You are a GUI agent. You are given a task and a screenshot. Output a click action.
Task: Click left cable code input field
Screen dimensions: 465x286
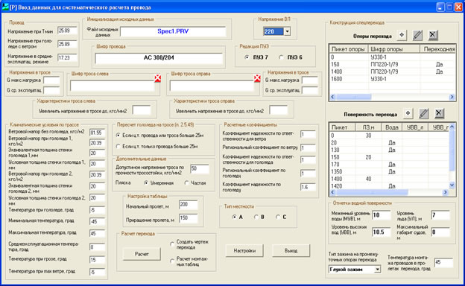pyautogui.click(x=112, y=86)
